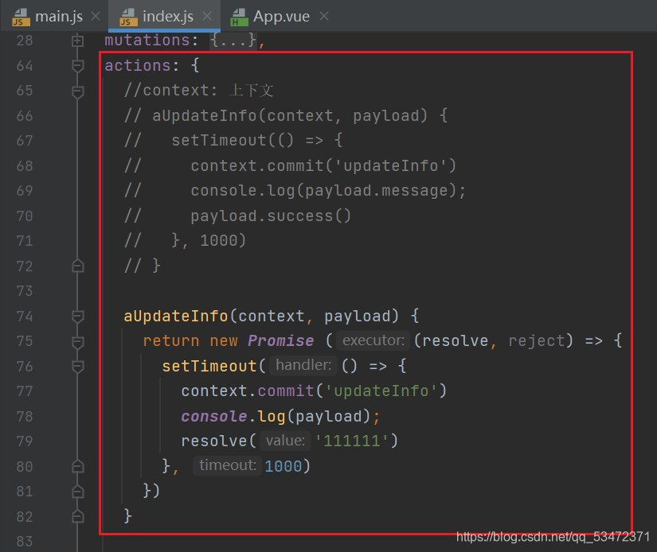Image resolution: width=657 pixels, height=552 pixels.
Task: Click the 'updateInfo' string at line 77
Action: tap(381, 391)
